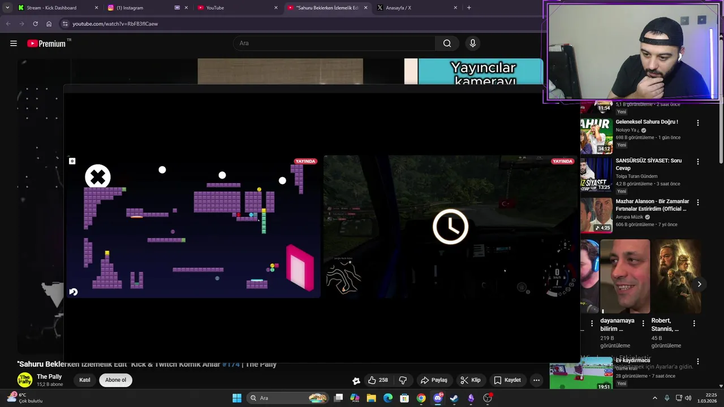Open the YouTube hamburger guide menu
The image size is (724, 407).
click(14, 43)
